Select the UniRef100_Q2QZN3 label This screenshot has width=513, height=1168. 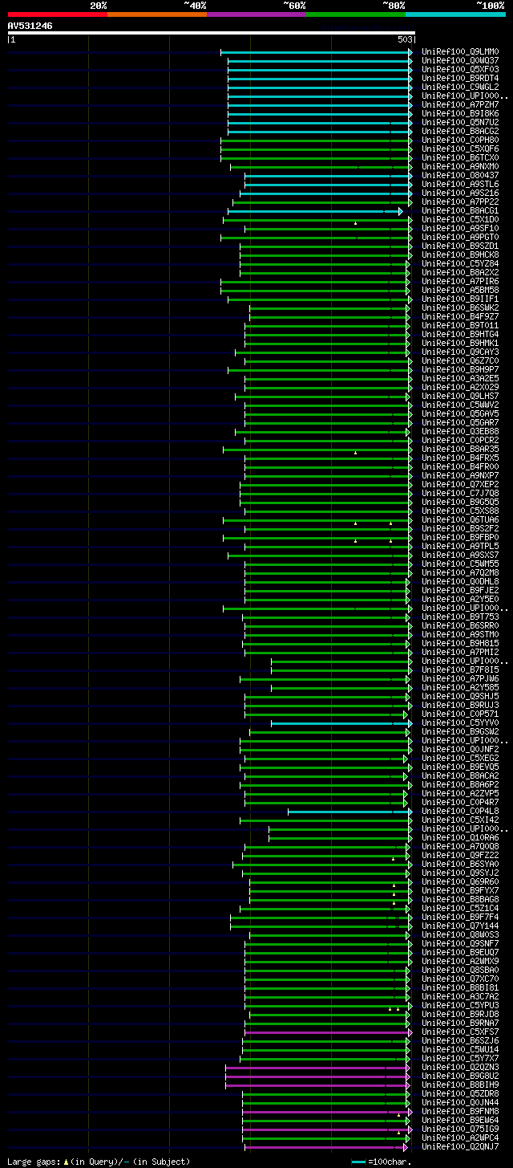point(460,1067)
